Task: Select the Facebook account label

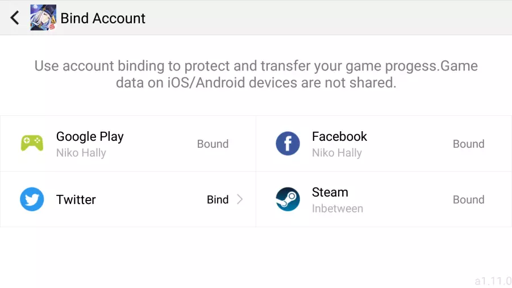Action: click(339, 136)
